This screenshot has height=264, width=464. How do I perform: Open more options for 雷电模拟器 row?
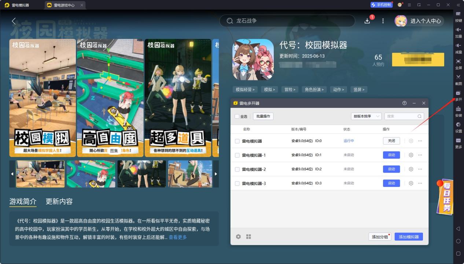420,141
